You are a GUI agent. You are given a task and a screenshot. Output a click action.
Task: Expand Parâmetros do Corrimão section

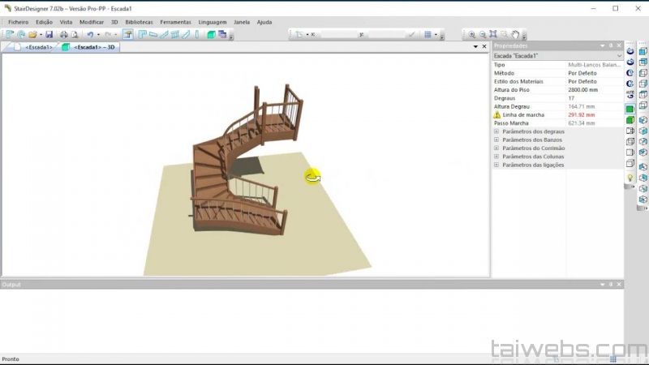tap(496, 148)
